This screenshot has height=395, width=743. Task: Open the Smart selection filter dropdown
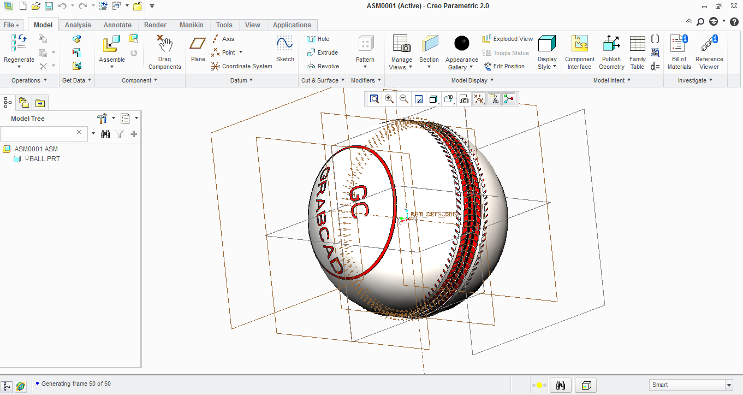pos(729,385)
